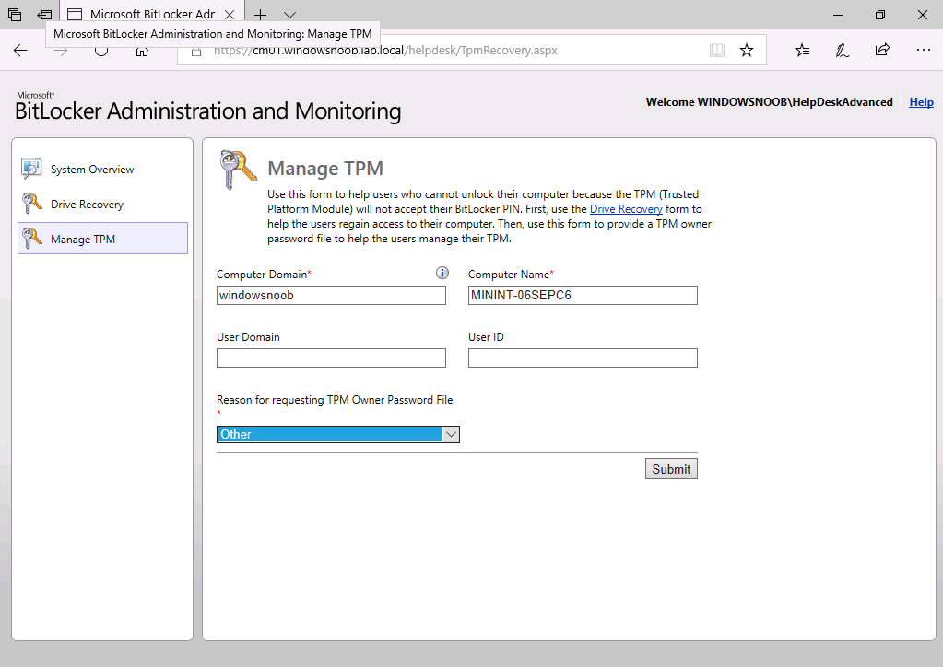Click the Computer Domain input field

331,295
